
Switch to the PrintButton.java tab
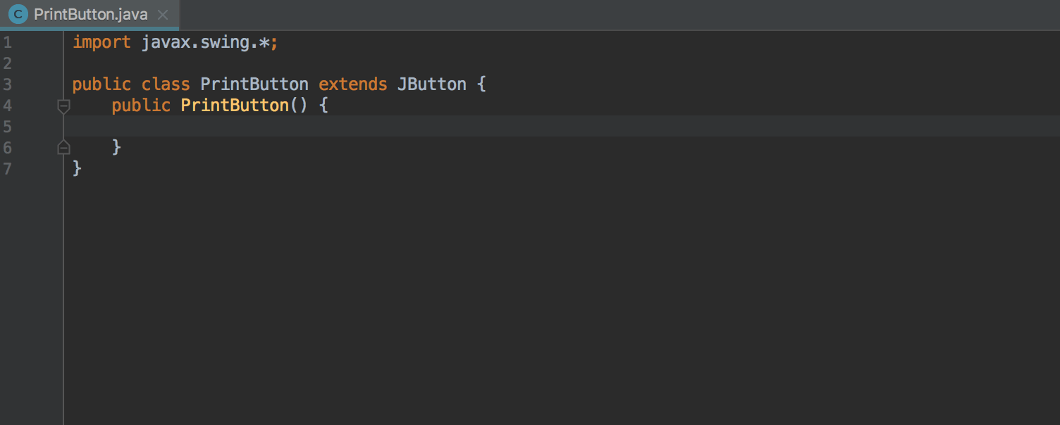point(91,14)
